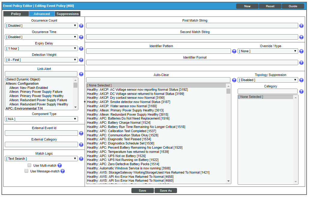Click help icon next to Occurrence Count
The image size is (309, 197).
point(81,26)
